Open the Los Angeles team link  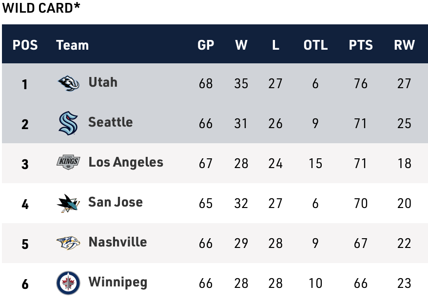pyautogui.click(x=126, y=162)
